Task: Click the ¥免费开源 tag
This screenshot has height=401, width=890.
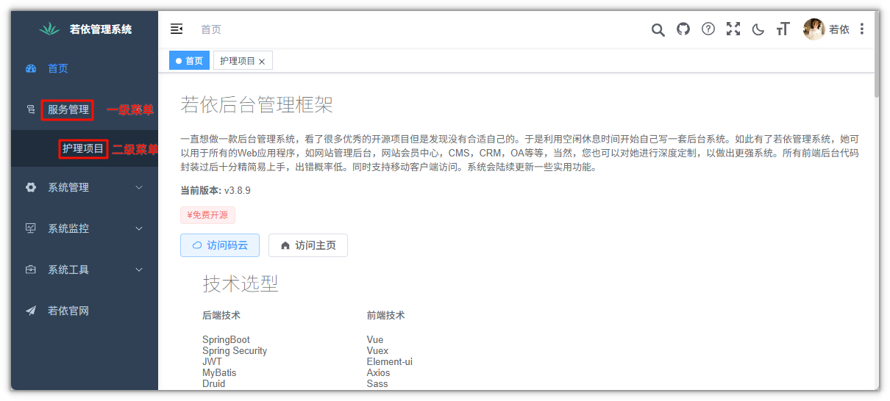Action: pyautogui.click(x=207, y=215)
